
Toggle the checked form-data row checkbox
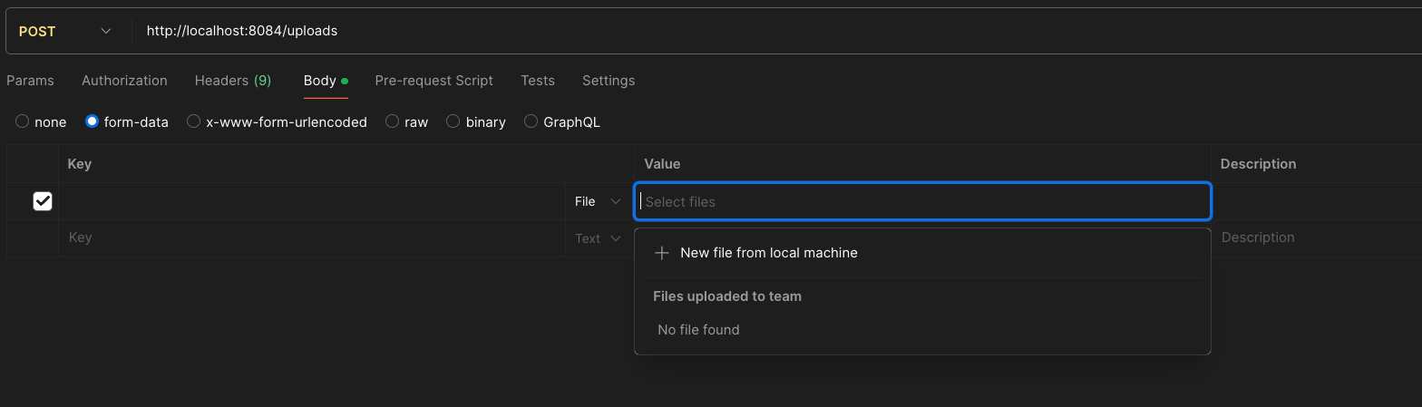[x=43, y=201]
